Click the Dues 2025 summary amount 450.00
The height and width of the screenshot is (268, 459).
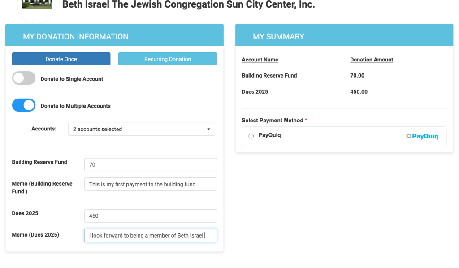coord(359,92)
